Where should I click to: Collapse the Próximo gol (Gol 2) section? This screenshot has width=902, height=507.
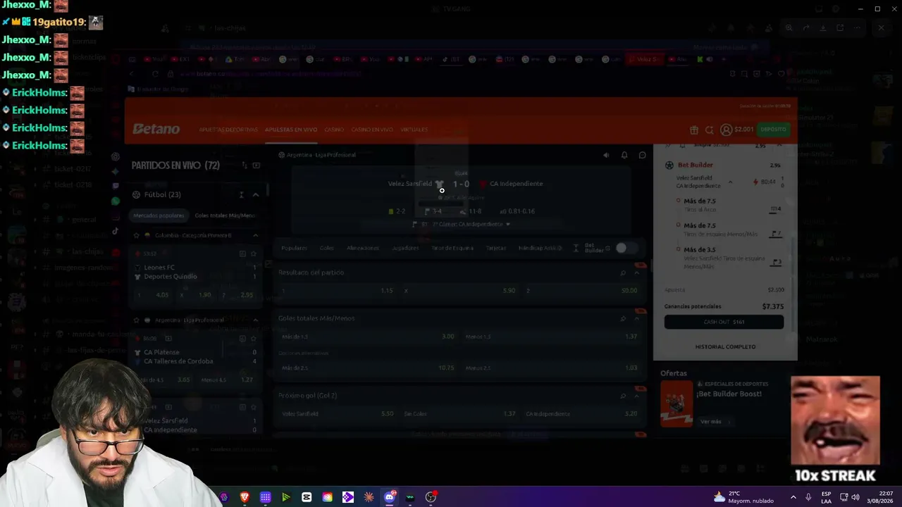637,396
